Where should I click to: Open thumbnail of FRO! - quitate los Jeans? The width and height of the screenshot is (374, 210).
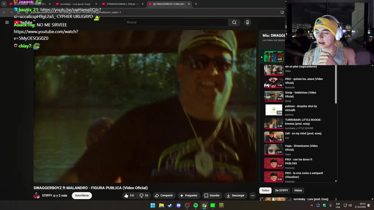[x=274, y=83]
